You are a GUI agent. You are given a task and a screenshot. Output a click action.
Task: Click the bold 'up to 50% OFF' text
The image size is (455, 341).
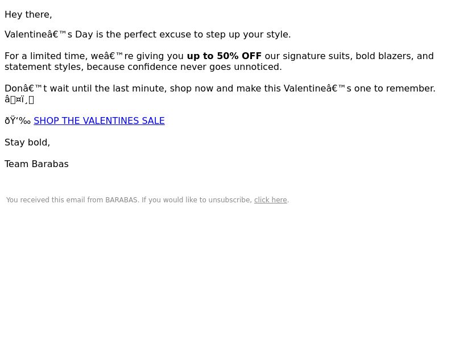click(224, 56)
